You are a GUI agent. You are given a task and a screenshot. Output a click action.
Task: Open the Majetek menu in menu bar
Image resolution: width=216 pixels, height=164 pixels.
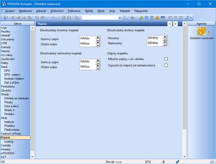[125, 11]
